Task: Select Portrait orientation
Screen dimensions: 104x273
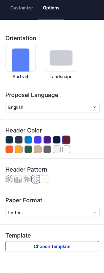Action: click(21, 58)
